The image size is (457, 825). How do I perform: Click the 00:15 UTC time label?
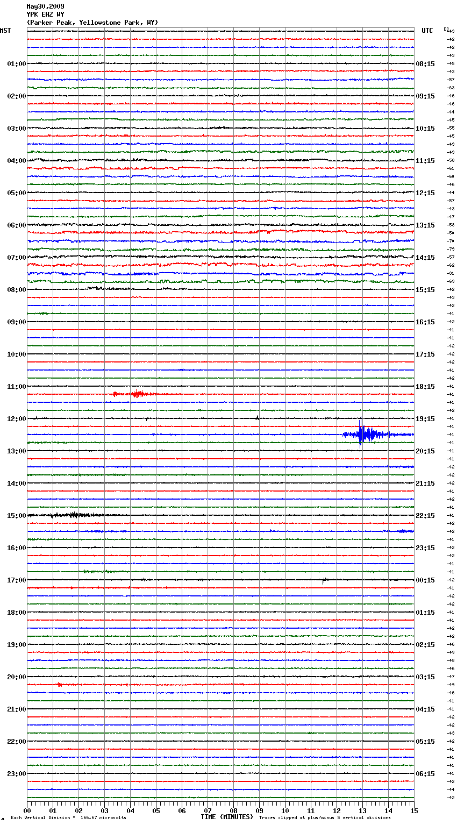click(425, 580)
